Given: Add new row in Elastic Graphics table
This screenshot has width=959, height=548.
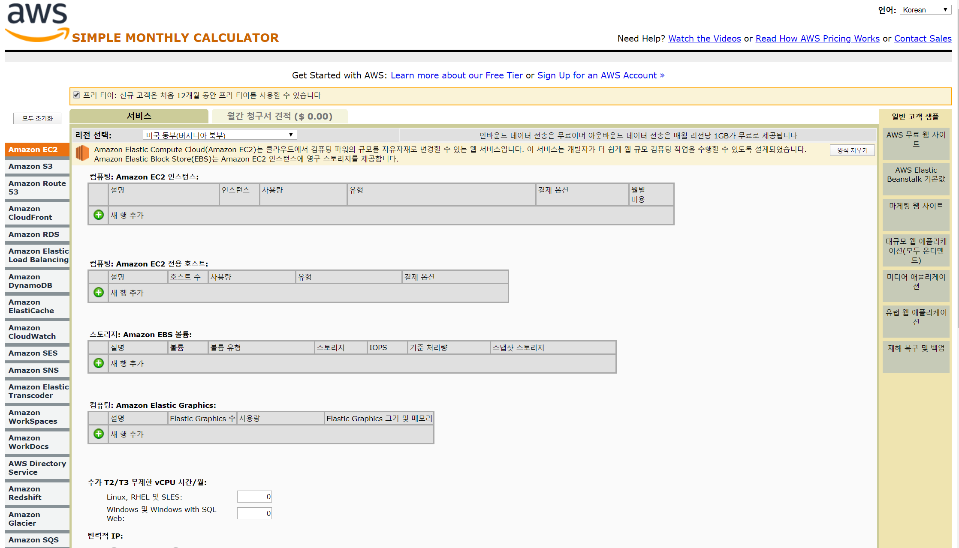Looking at the screenshot, I should coord(99,434).
